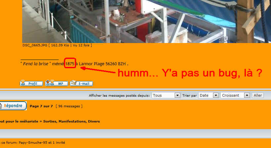Image resolution: width=271 pixels, height=148 pixels.
Task: Go to the 'pour le méhariste' breadcrumb link
Action: pyautogui.click(x=19, y=122)
